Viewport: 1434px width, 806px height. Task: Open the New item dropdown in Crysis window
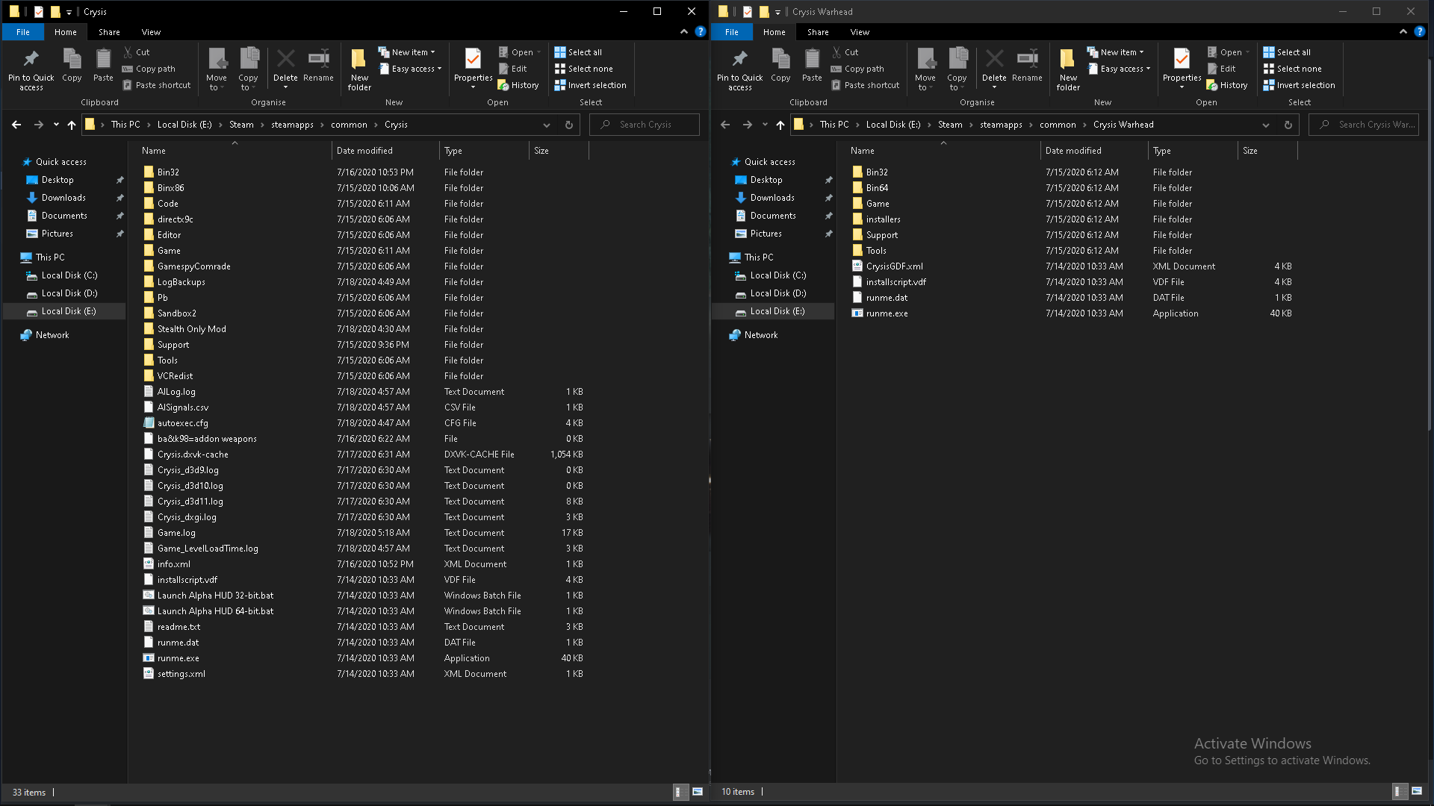tap(407, 52)
